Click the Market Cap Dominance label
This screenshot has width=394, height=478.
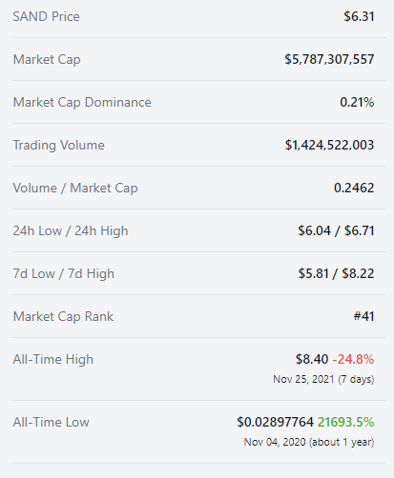coord(82,103)
